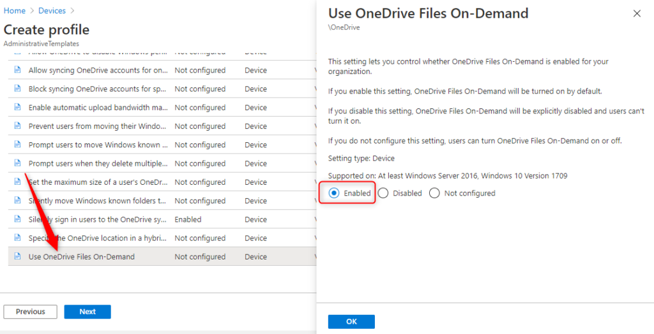This screenshot has height=334, width=654.
Task: Close the OneDrive Files On-Demand panel
Action: click(637, 14)
